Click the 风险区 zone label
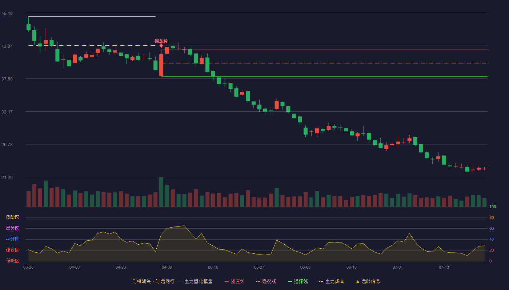The image size is (509, 290). click(x=12, y=217)
